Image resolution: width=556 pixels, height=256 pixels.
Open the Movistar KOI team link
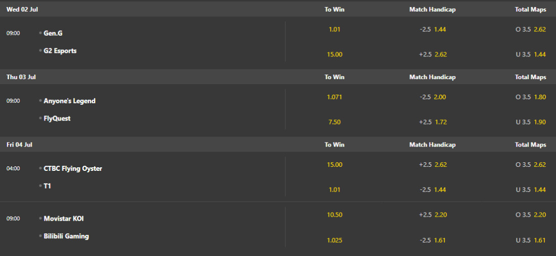pos(64,219)
